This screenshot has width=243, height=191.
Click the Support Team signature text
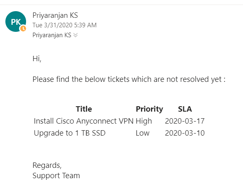pyautogui.click(x=56, y=176)
